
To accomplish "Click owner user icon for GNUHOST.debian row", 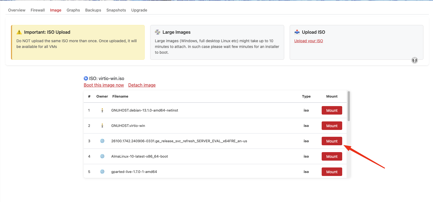I will click(102, 110).
